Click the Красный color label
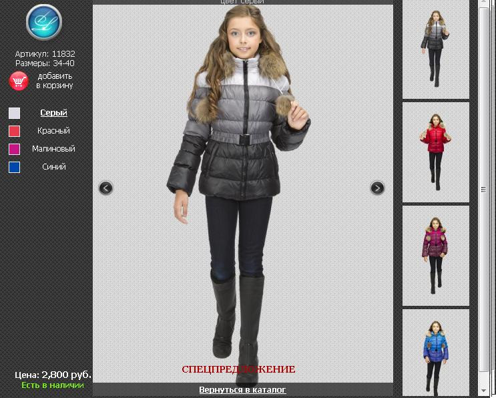The height and width of the screenshot is (398, 496). pos(53,131)
